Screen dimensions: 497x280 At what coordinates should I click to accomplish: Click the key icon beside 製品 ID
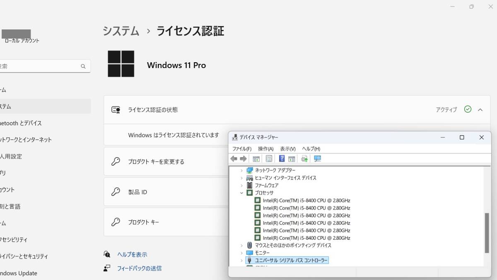click(116, 192)
